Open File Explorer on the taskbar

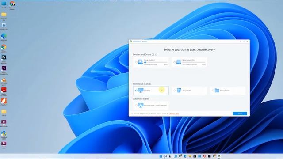click(190, 156)
